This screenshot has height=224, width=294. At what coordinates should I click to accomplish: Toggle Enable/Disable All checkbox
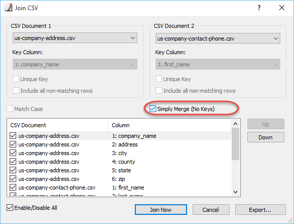10,208
